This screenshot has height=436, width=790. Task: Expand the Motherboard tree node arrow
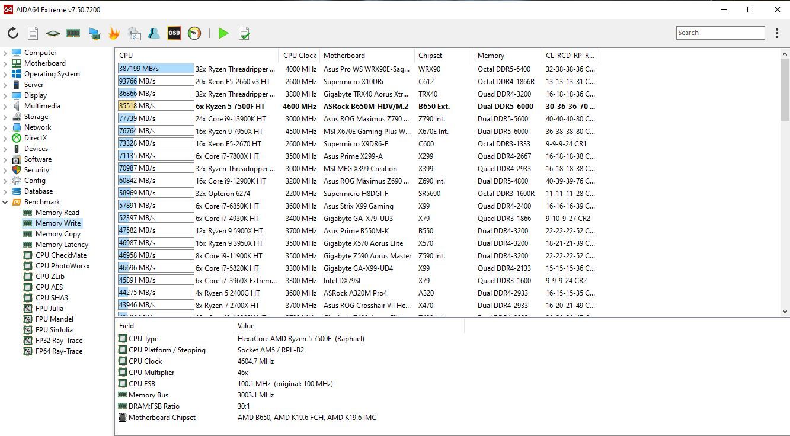(x=5, y=63)
